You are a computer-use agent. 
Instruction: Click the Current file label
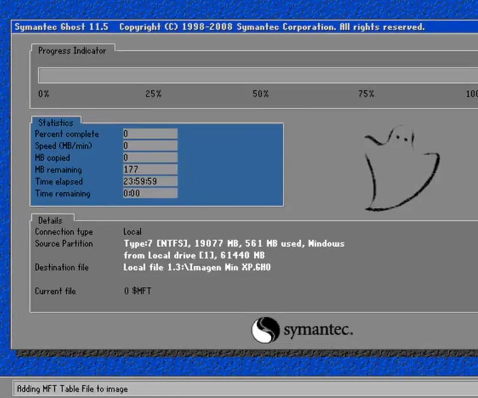[x=55, y=291]
